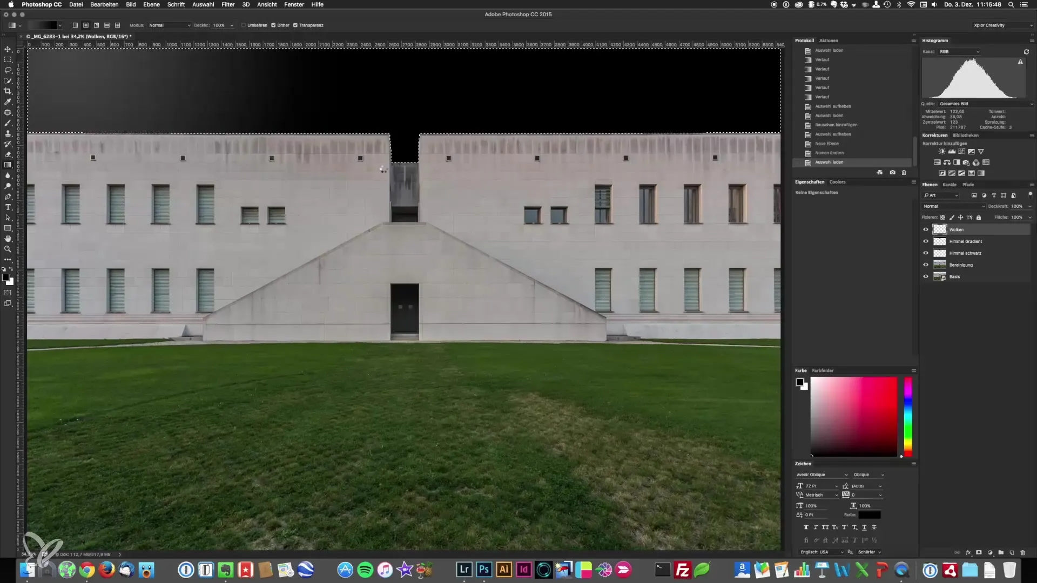Image resolution: width=1037 pixels, height=583 pixels.
Task: Hide the Himmel schwarz layer
Action: click(926, 253)
